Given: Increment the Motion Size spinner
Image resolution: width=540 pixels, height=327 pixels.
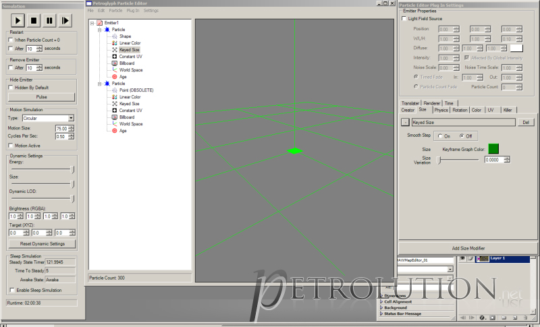Looking at the screenshot, I should (x=71, y=127).
